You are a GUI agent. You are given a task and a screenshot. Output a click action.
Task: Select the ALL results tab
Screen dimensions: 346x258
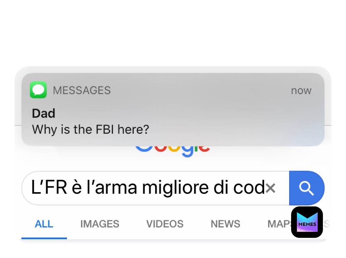click(44, 224)
